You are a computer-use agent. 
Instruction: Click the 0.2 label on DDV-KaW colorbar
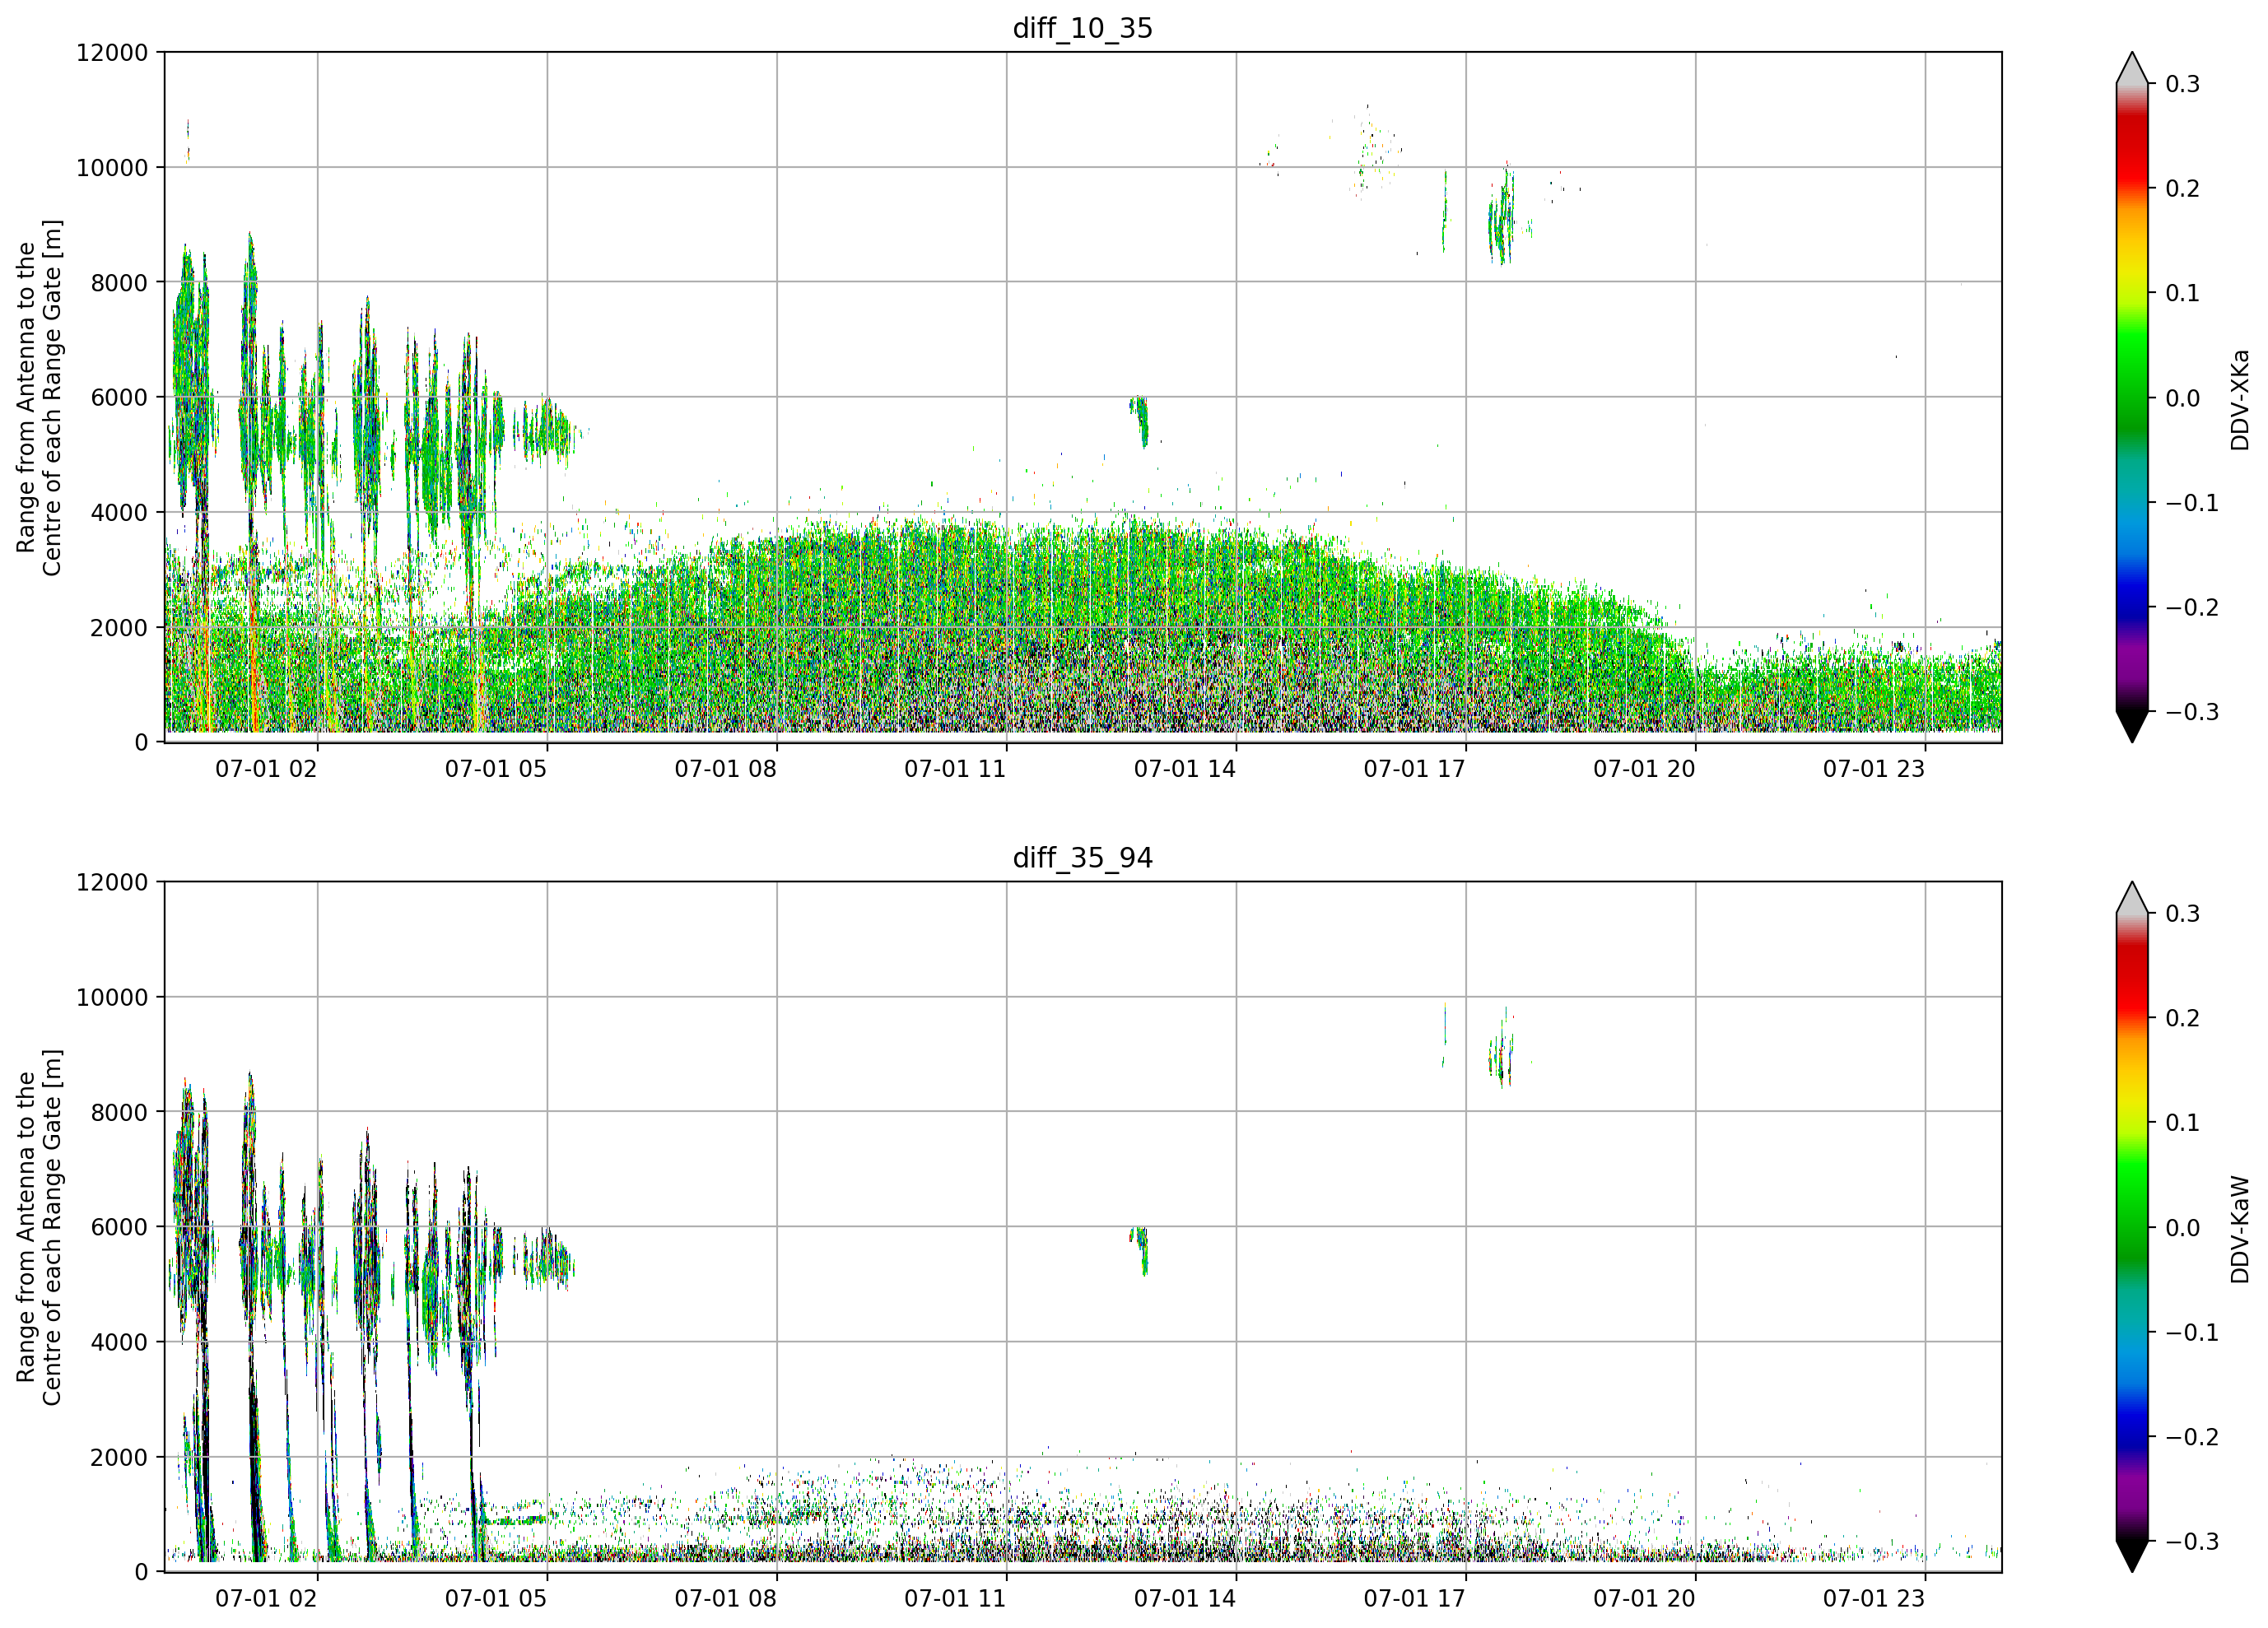tap(2182, 1018)
